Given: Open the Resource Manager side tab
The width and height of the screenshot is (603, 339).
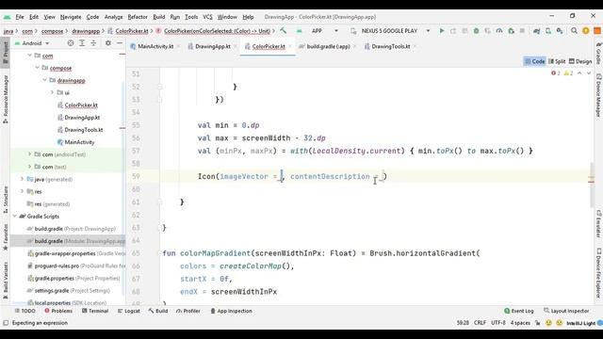Looking at the screenshot, I should pos(6,99).
